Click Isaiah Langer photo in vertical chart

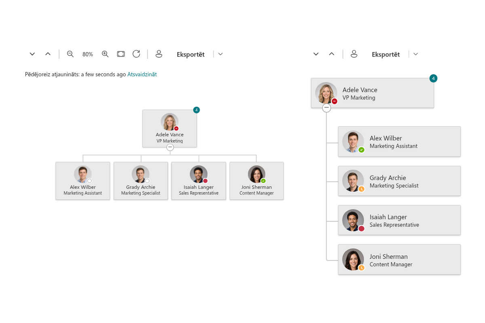[353, 220]
